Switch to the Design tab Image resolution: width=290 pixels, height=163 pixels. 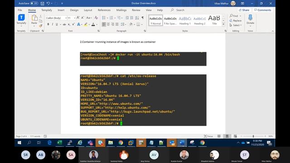tap(74, 10)
